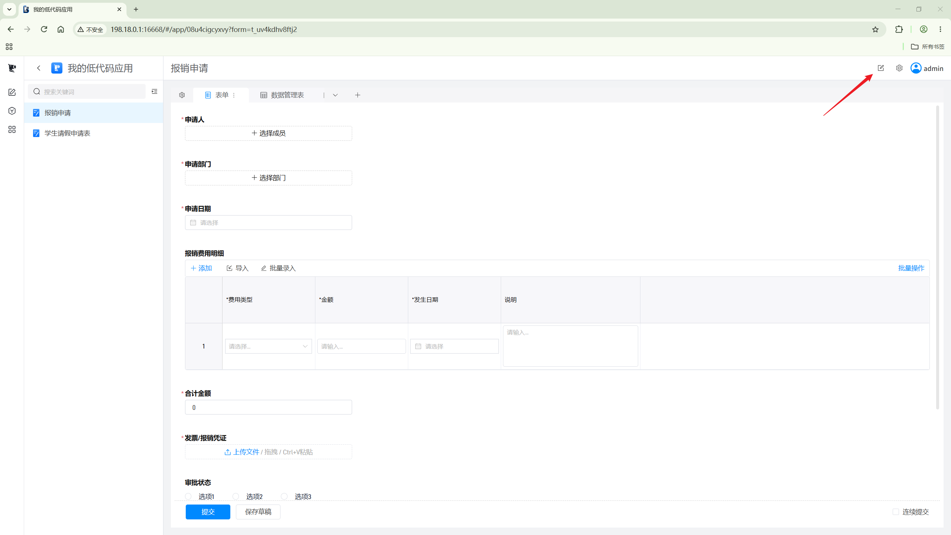Viewport: 951px width, 535px height.
Task: Open the left rail edit pencil icon
Action: tap(12, 92)
